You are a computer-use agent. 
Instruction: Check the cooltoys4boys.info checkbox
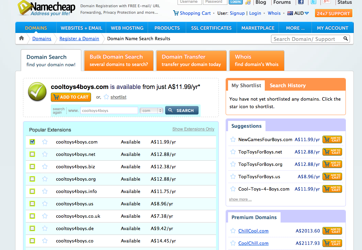point(32,191)
